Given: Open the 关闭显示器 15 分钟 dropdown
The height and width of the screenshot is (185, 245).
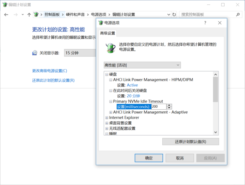Looking at the screenshot, I should (x=80, y=53).
